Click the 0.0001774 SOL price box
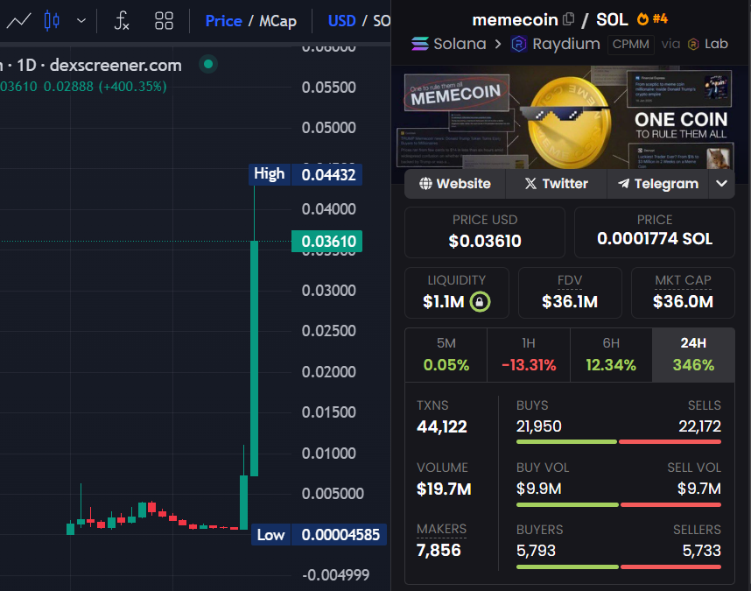 tap(654, 232)
